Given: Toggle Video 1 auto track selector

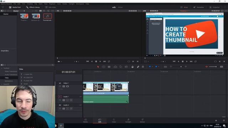Looking at the screenshot, I should [x=64, y=86].
